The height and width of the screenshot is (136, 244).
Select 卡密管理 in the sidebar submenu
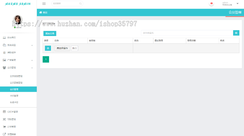[x=14, y=96]
